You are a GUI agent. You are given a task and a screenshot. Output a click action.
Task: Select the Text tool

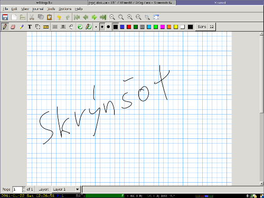tap(30, 27)
